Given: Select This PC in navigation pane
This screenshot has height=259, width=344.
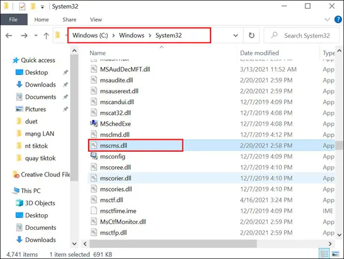Looking at the screenshot, I should point(27,190).
